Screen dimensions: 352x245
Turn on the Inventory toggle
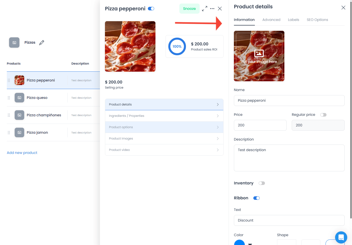(262, 183)
